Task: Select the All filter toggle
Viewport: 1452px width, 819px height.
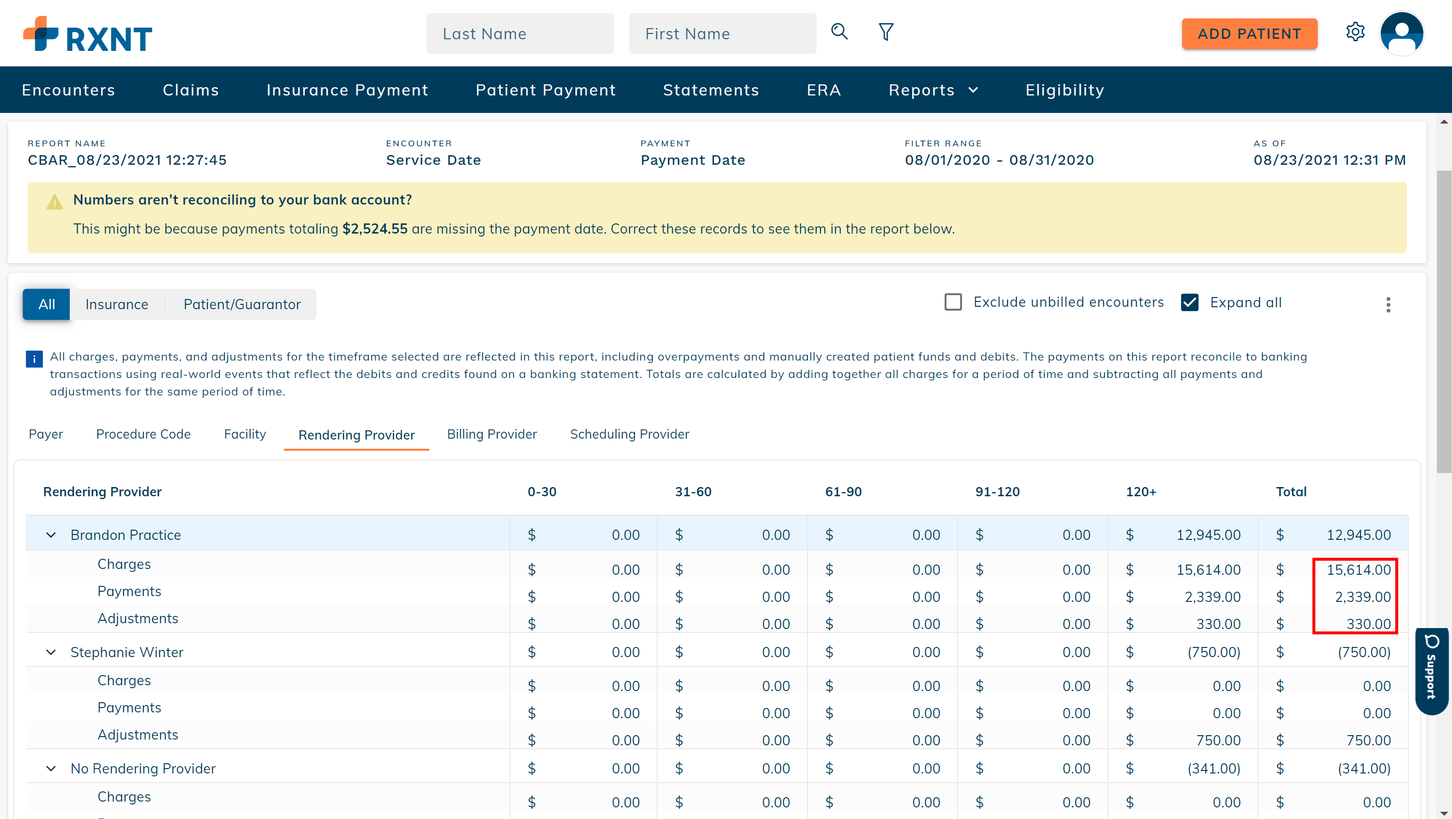Action: 46,304
